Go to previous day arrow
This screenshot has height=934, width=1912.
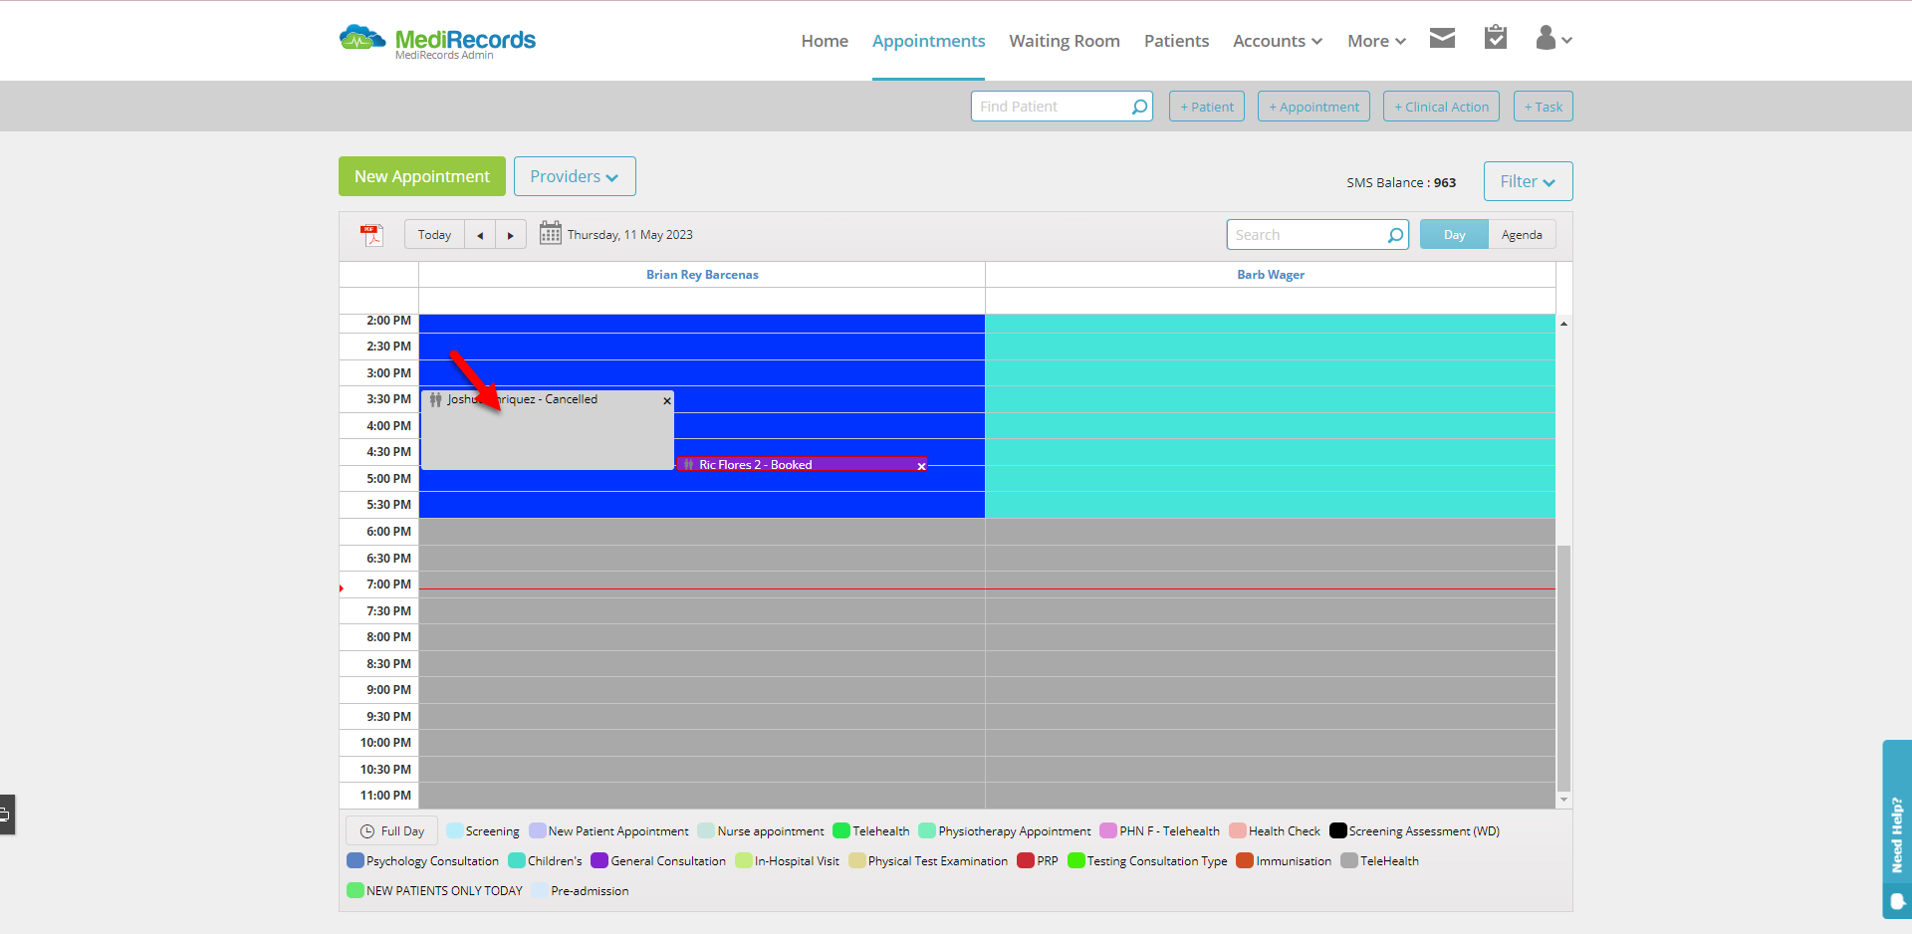click(480, 235)
